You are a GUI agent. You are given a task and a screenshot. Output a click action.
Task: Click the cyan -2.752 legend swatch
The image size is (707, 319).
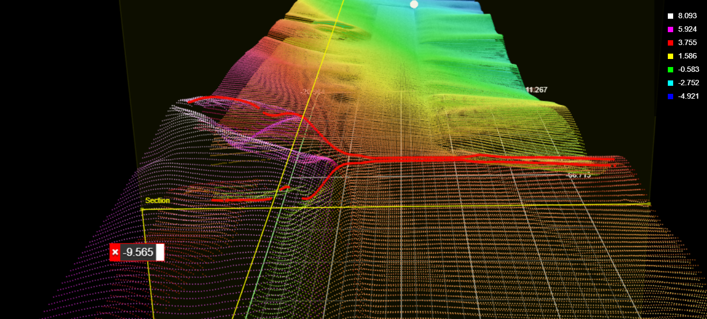[x=670, y=83]
